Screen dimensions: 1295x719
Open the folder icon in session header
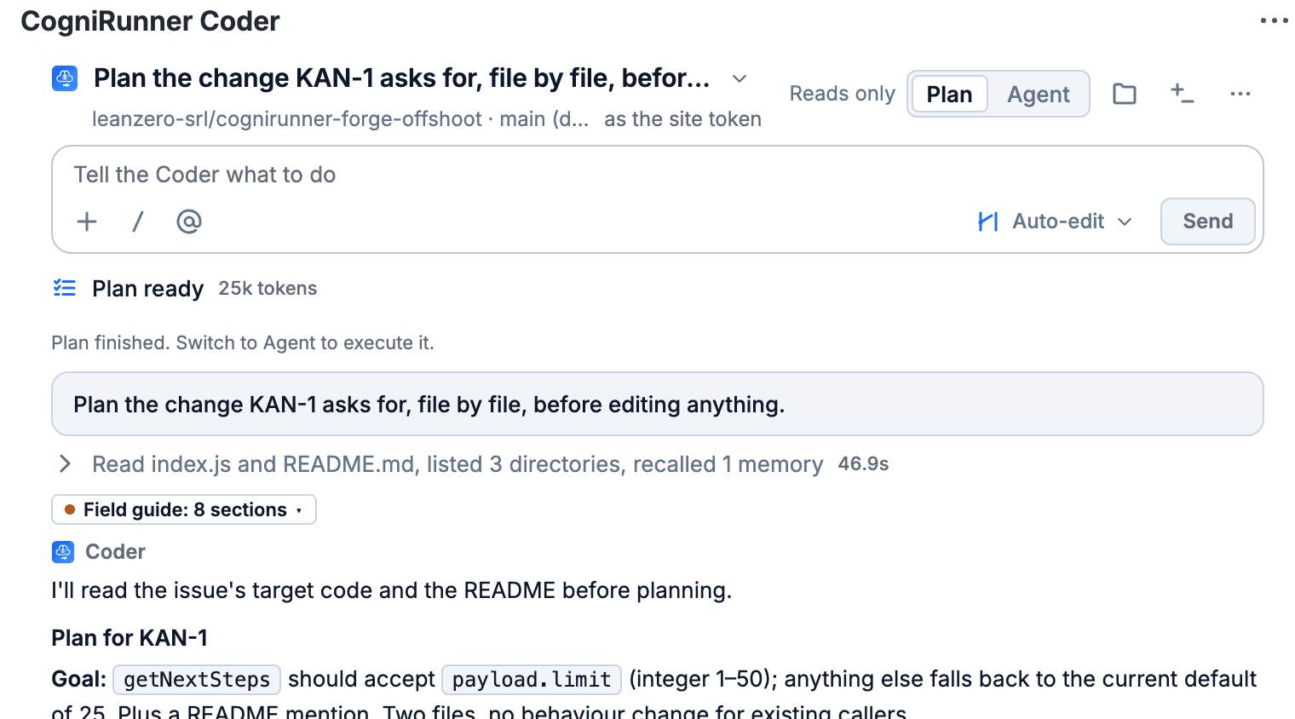coord(1125,94)
